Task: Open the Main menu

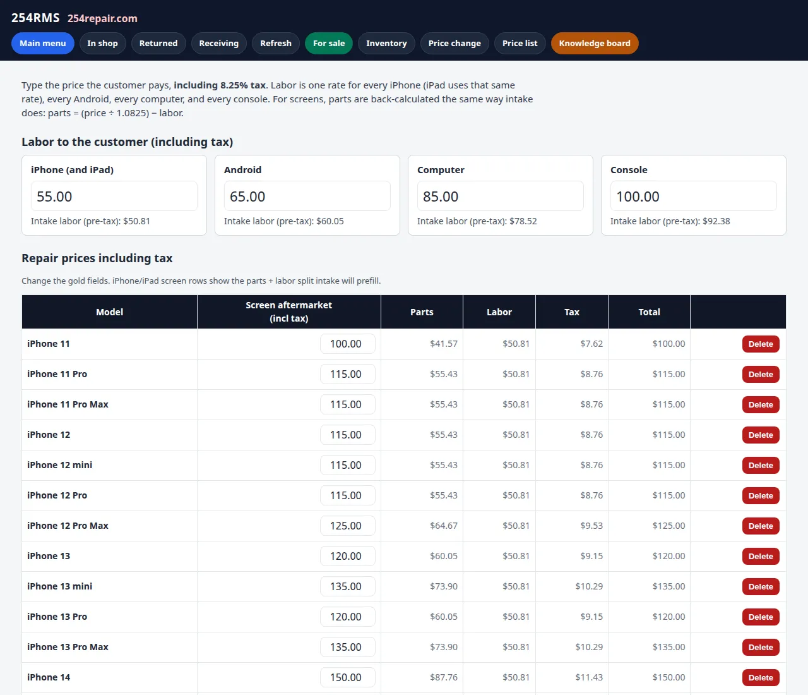Action: pyautogui.click(x=43, y=43)
